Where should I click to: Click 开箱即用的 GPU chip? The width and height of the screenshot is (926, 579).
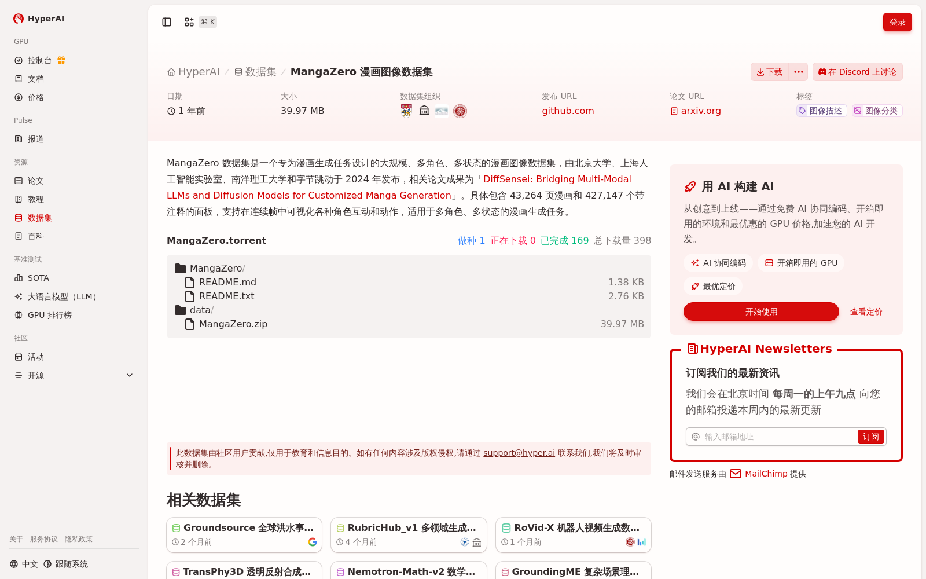coord(801,263)
